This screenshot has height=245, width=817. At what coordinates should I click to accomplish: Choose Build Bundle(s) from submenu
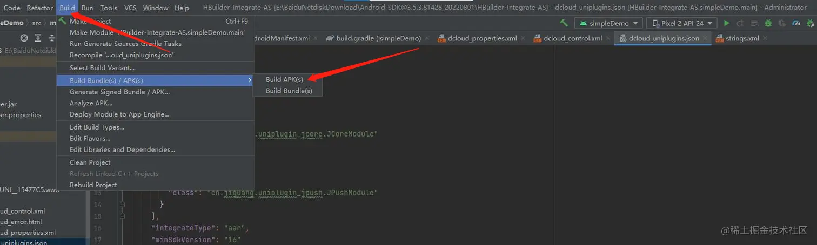287,91
